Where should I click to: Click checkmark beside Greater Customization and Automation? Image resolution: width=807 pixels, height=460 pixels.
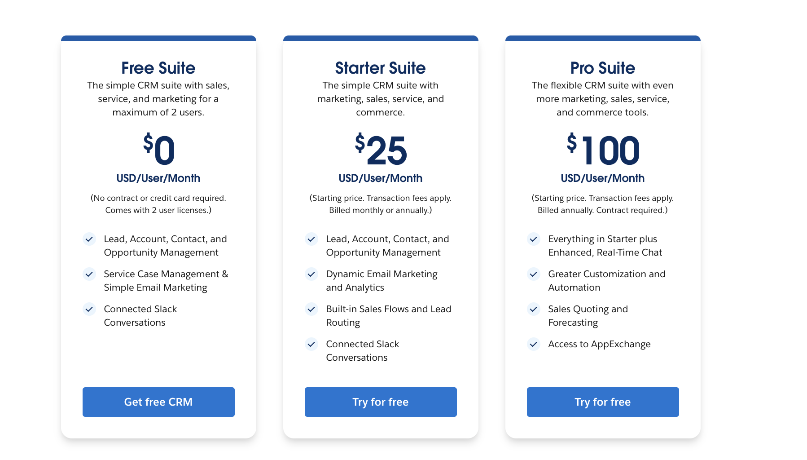click(x=534, y=274)
